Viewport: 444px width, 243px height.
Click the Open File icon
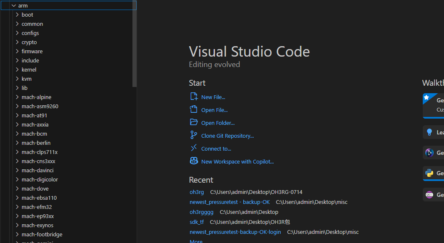tap(194, 109)
